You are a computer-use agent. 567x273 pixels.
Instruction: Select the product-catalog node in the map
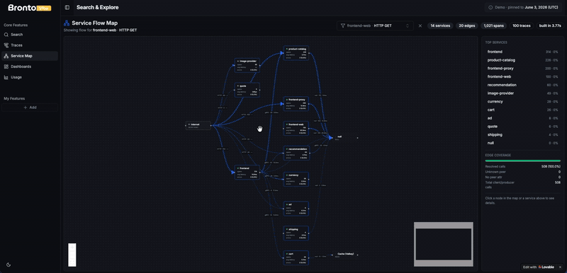[296, 53]
